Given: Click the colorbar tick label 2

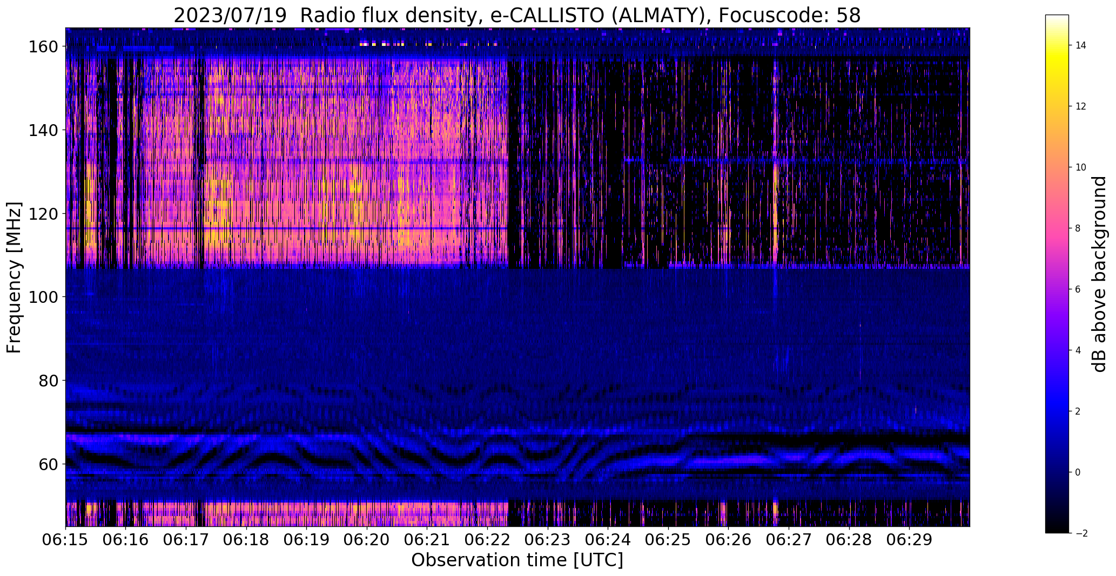Looking at the screenshot, I should pyautogui.click(x=1078, y=411).
